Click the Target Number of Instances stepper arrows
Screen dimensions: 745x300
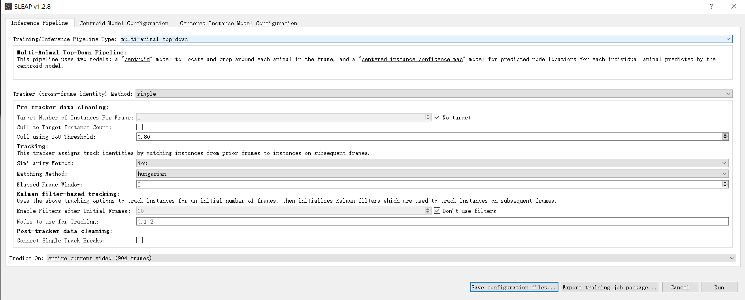tap(428, 117)
